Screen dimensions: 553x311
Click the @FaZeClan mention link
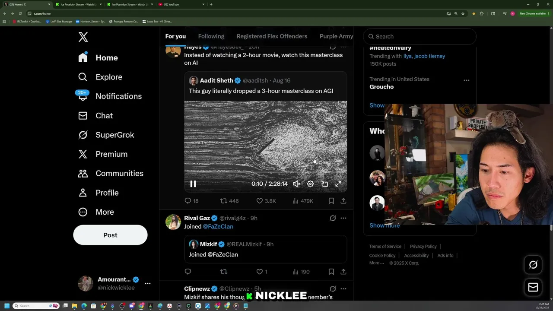point(218,226)
